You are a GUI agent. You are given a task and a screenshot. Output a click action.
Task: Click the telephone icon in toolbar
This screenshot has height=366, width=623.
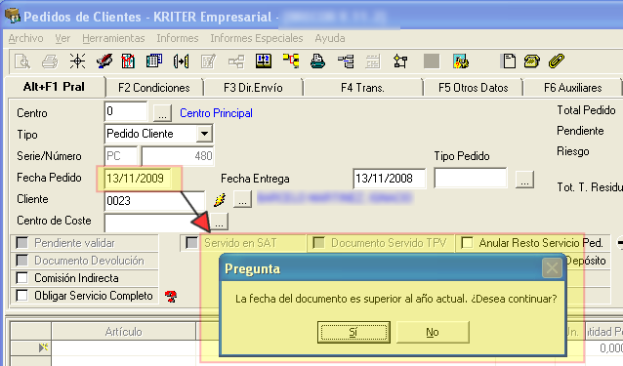coord(531,61)
